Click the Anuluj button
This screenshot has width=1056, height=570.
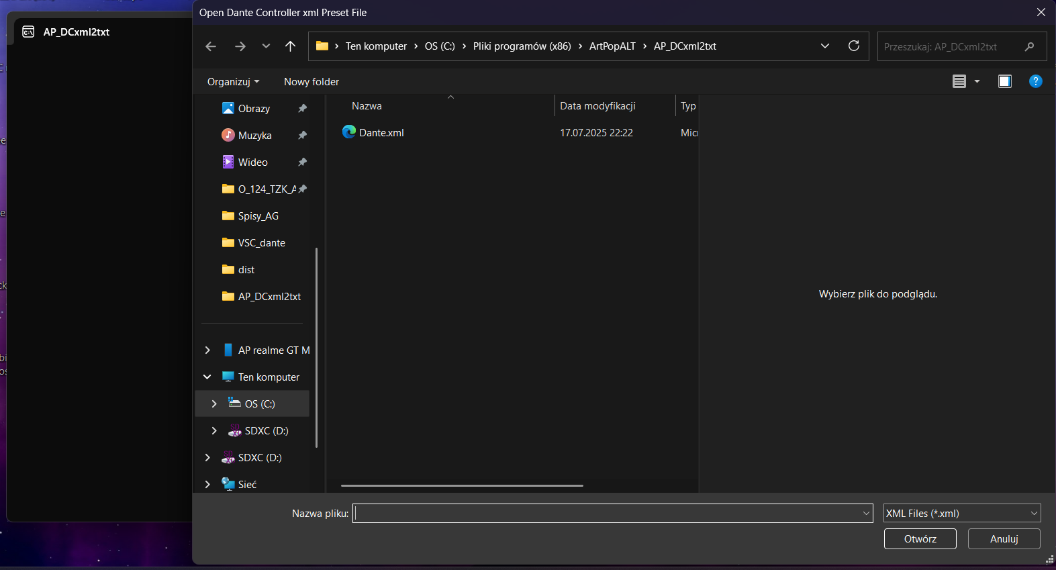click(x=1004, y=539)
